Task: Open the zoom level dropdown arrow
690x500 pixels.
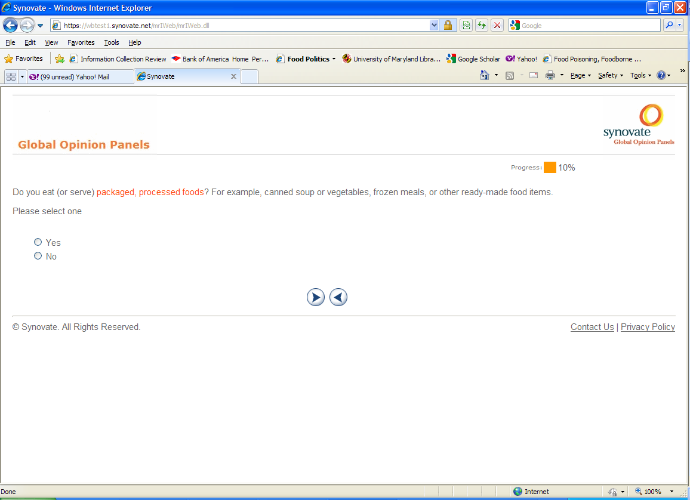Action: [671, 492]
